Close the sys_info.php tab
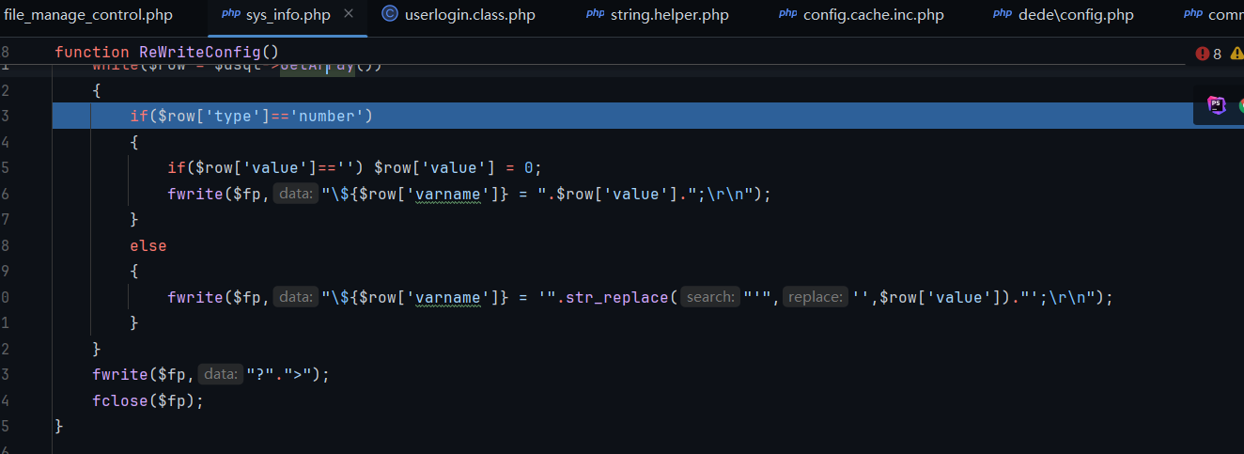 pos(349,14)
